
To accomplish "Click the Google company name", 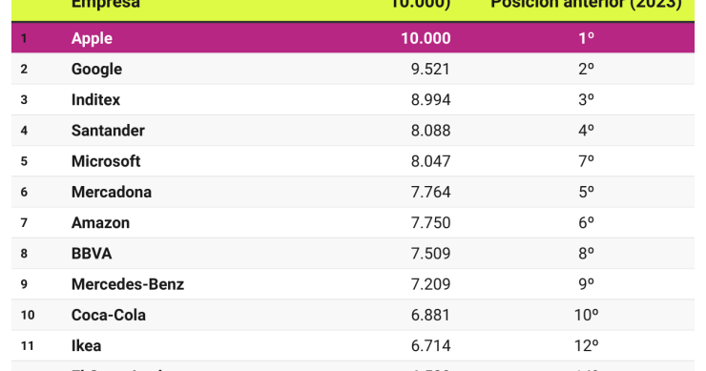I will click(96, 69).
